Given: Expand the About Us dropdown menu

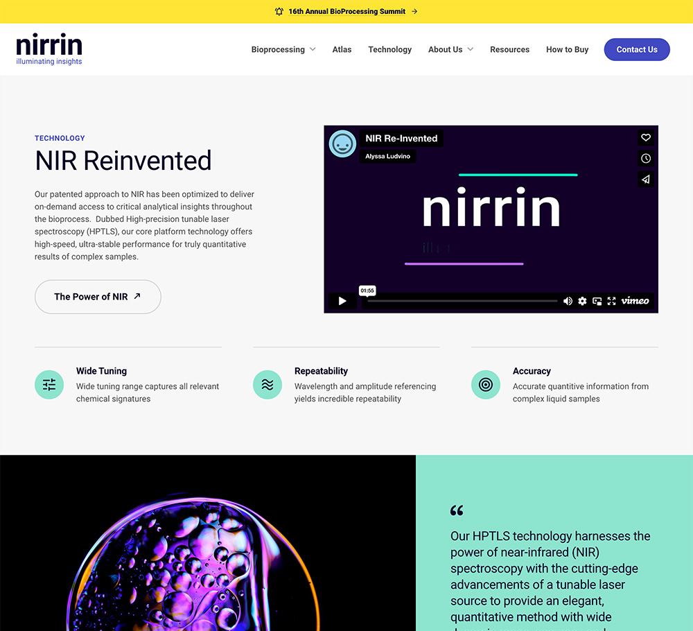Looking at the screenshot, I should pos(450,50).
